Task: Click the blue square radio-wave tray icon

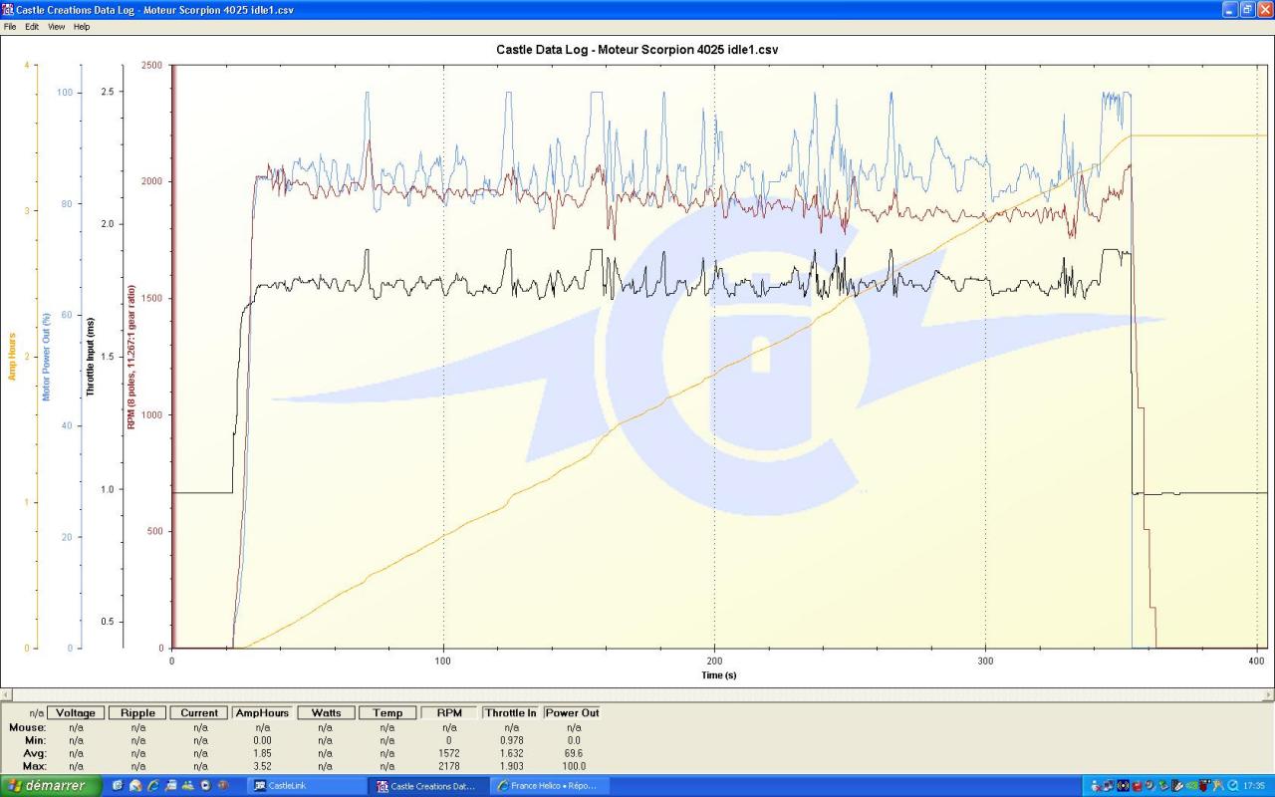Action: (x=1124, y=786)
